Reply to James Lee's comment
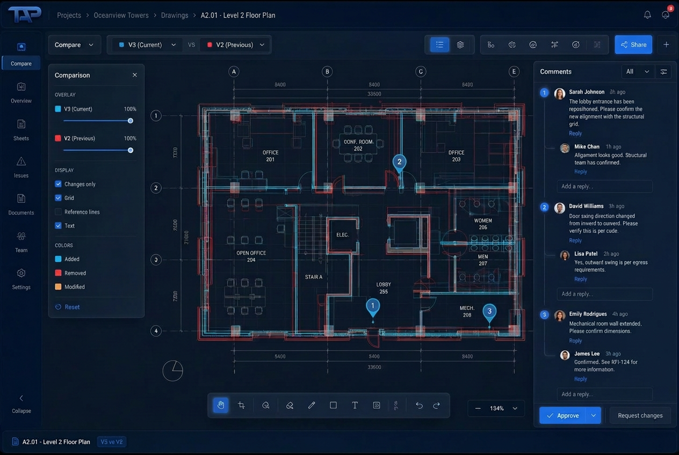679x455 pixels. tap(581, 379)
